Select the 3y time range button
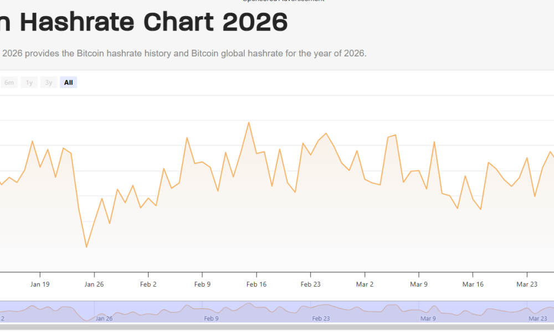This screenshot has width=554, height=332. click(49, 82)
